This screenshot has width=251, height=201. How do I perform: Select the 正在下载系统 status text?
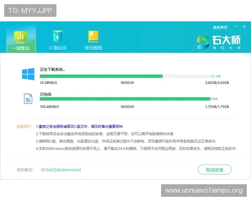pyautogui.click(x=53, y=70)
